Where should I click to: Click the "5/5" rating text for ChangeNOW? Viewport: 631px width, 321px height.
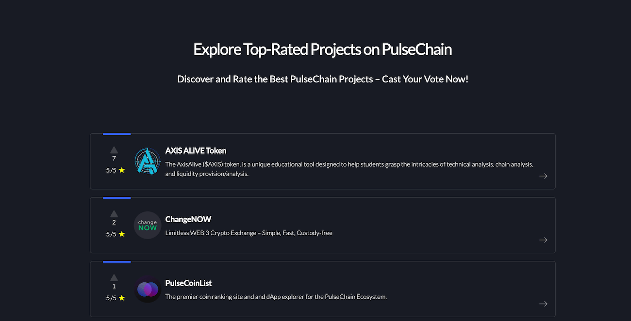(112, 234)
